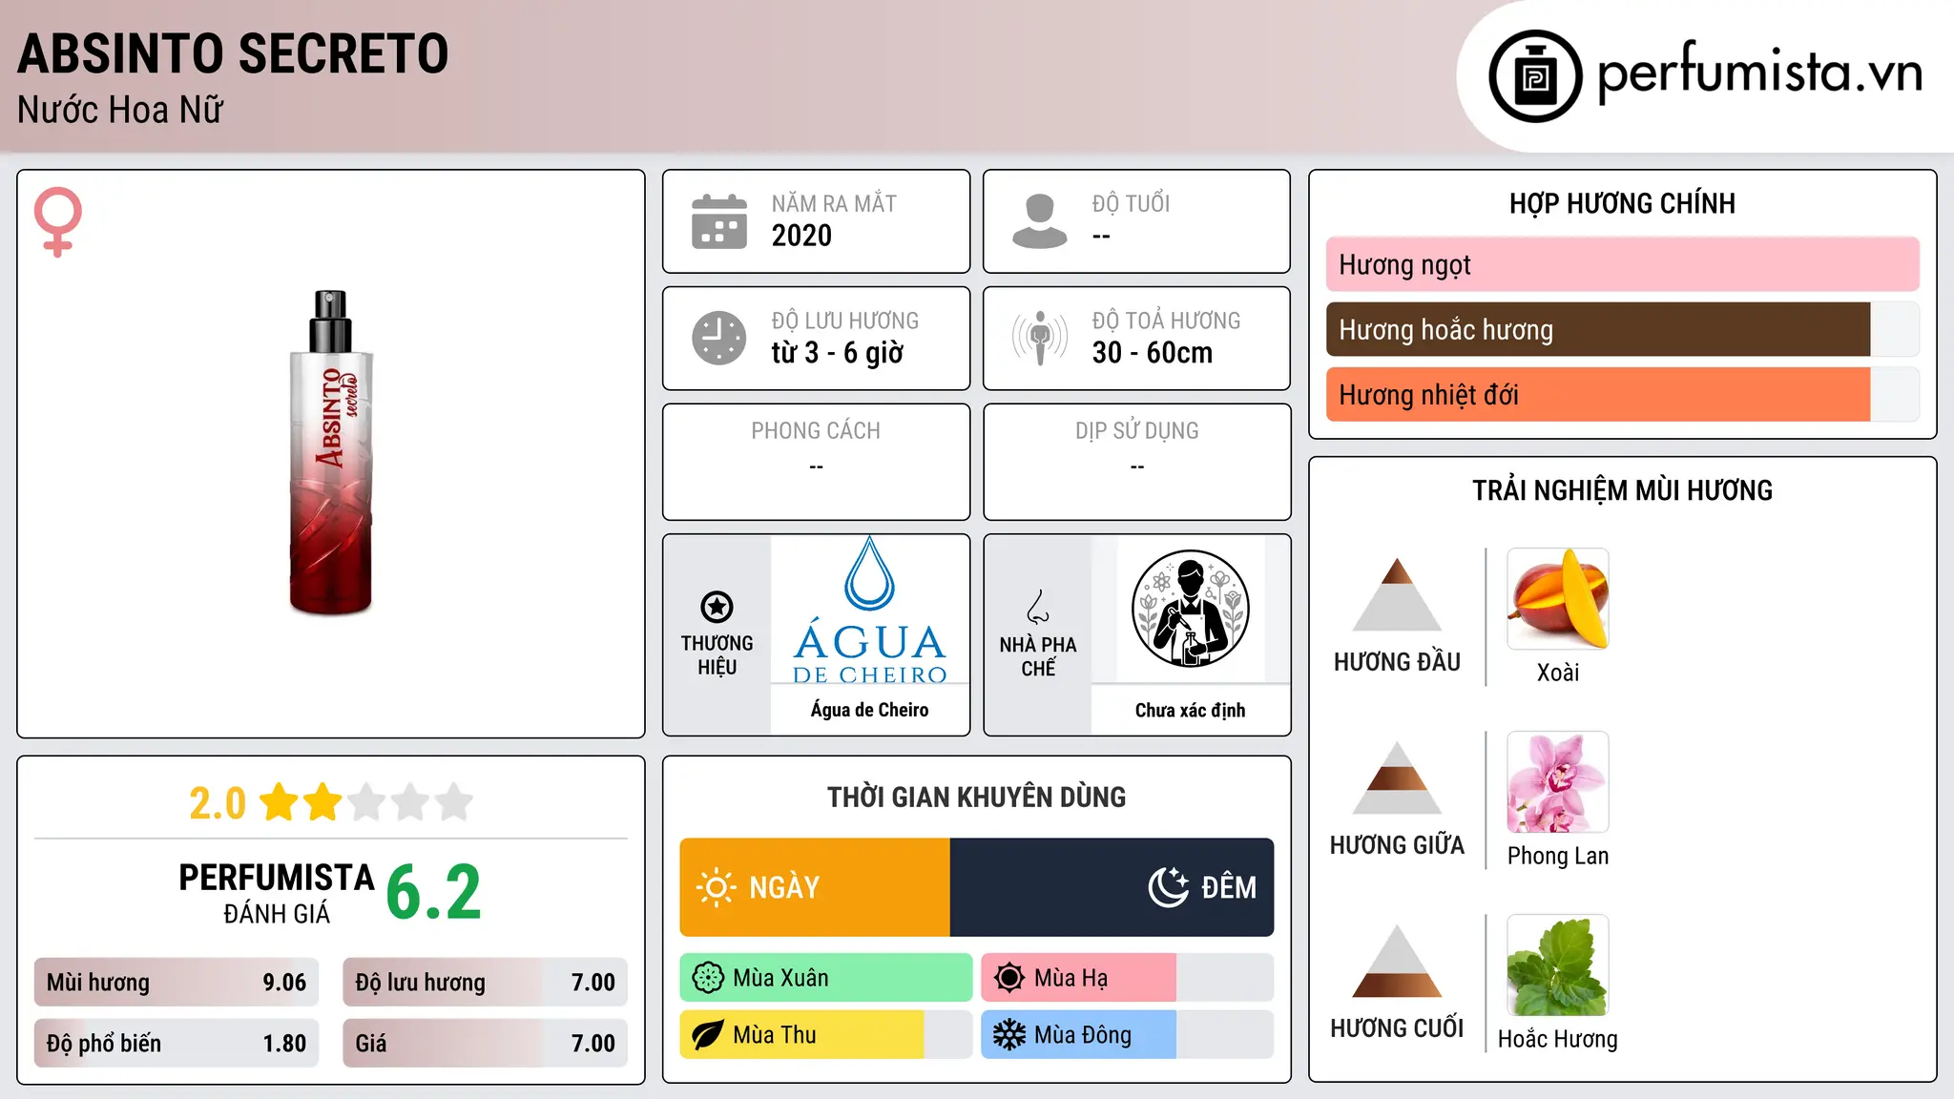Open the perfumista.vn site name
The height and width of the screenshot is (1099, 1954).
click(x=1759, y=73)
